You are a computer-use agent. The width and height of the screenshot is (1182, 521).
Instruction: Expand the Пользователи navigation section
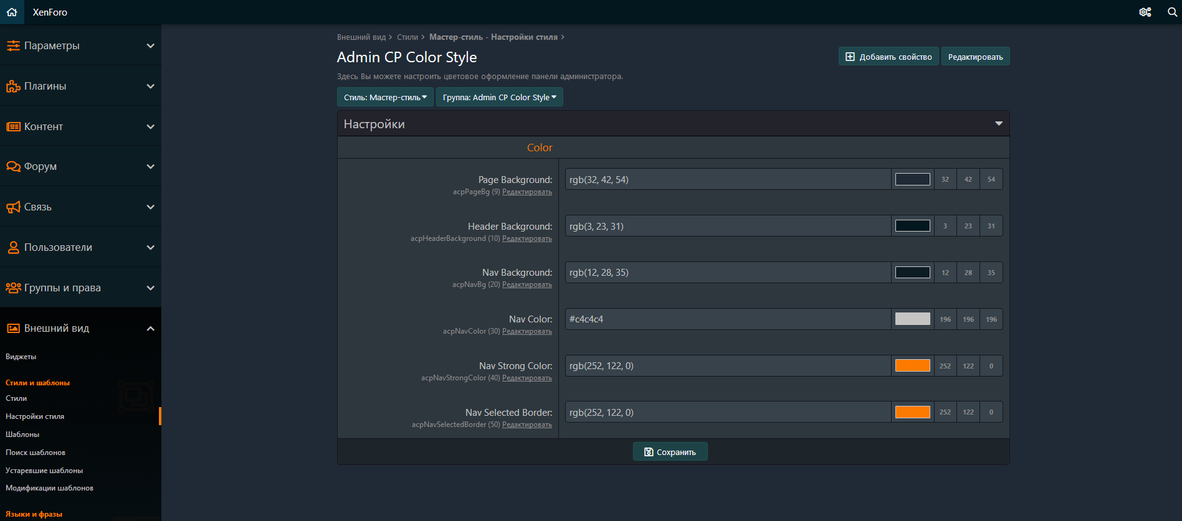150,247
